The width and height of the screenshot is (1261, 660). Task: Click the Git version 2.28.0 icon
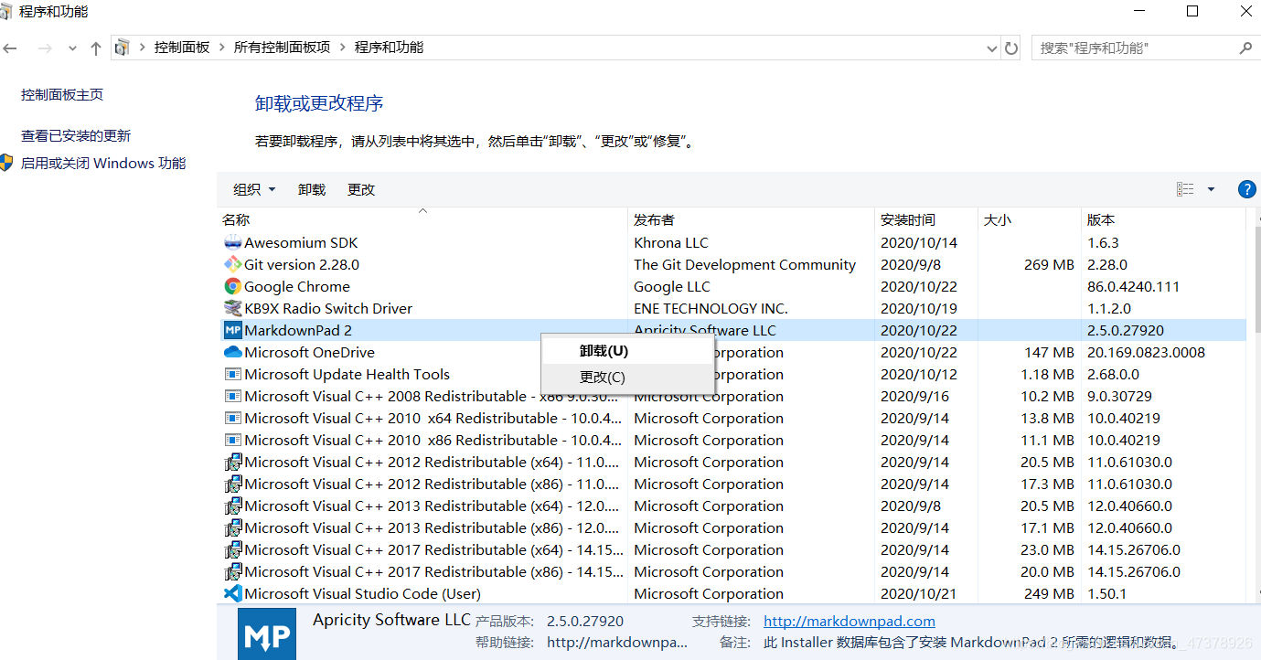[232, 264]
